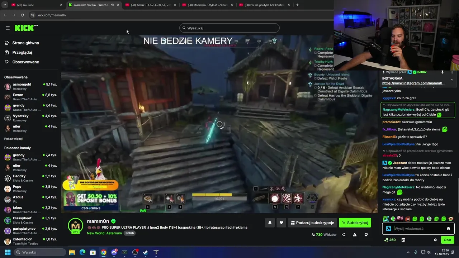
Task: Focus the Wyszukaj search field on Kick
Action: 229,28
